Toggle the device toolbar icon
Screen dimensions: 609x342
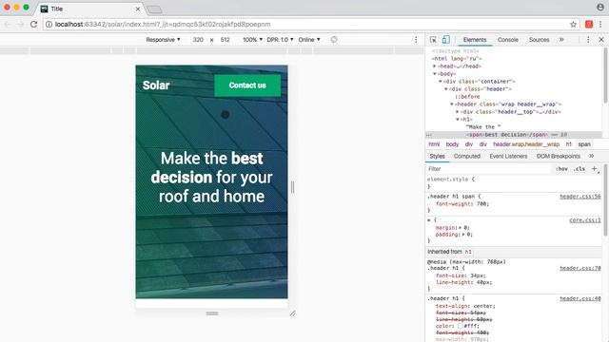click(x=445, y=40)
